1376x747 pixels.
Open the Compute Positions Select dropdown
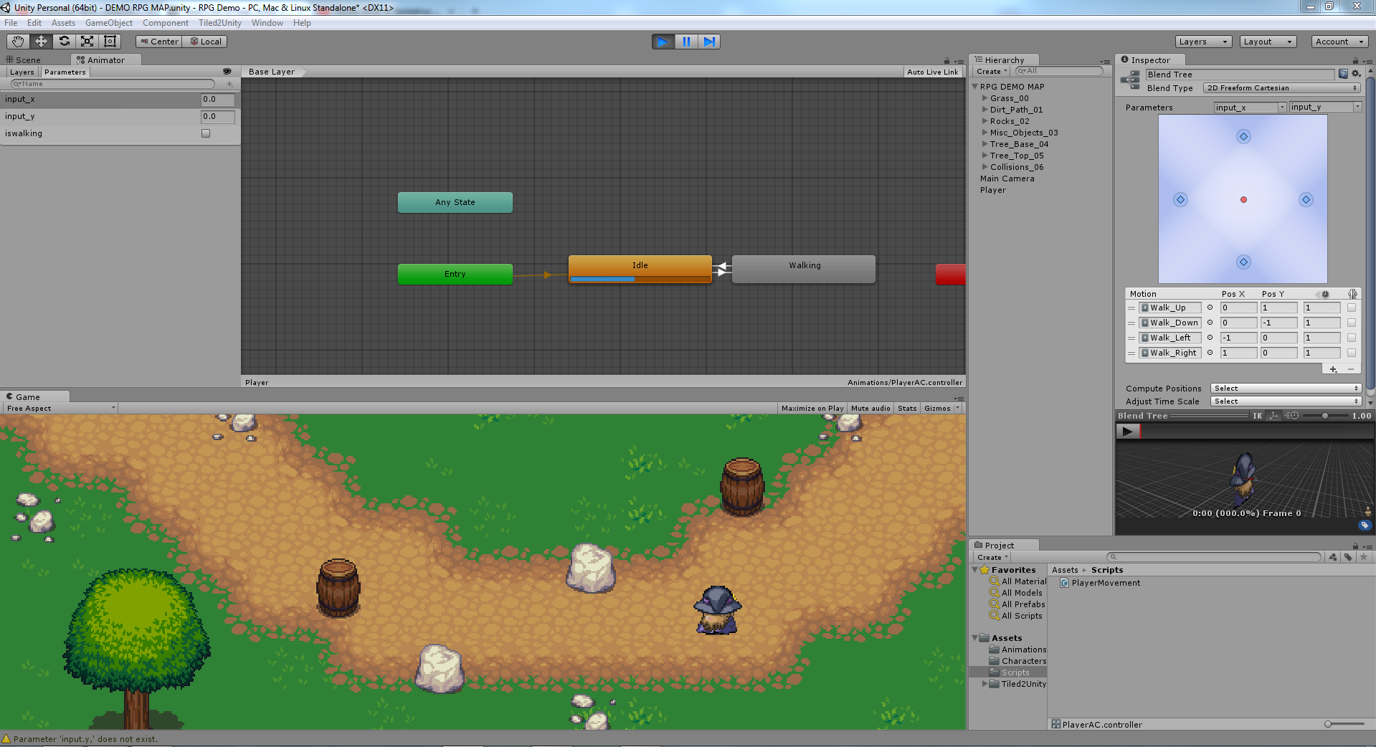[x=1286, y=389]
